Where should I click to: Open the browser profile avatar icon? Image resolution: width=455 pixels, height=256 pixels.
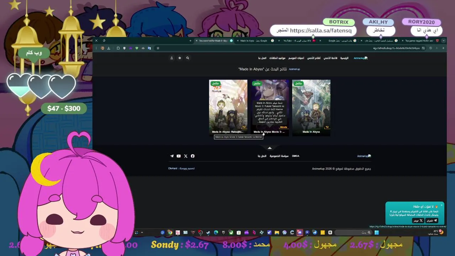click(102, 48)
